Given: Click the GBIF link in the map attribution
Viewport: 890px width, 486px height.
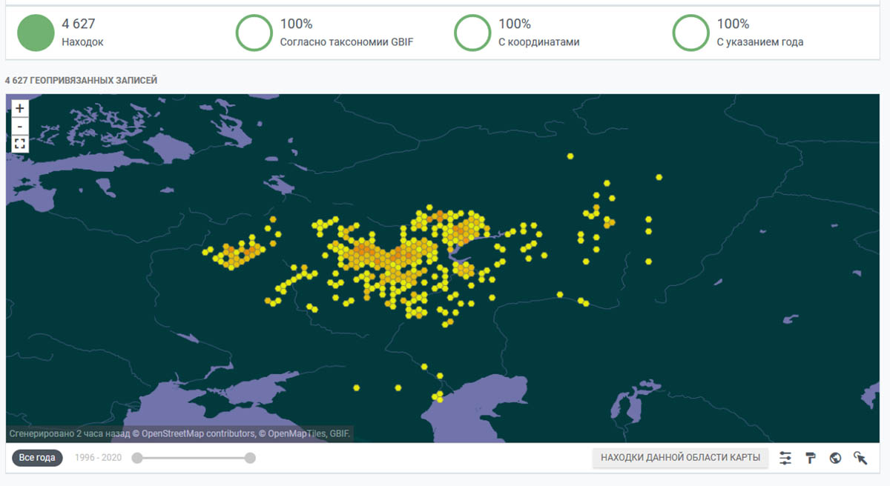Looking at the screenshot, I should (340, 433).
